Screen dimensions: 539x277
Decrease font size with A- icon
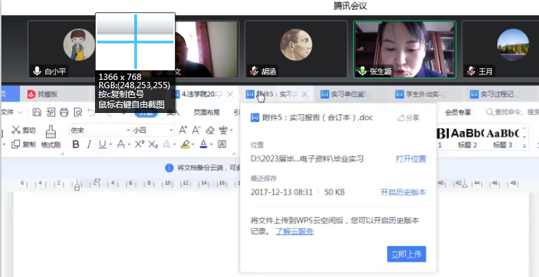(196, 130)
